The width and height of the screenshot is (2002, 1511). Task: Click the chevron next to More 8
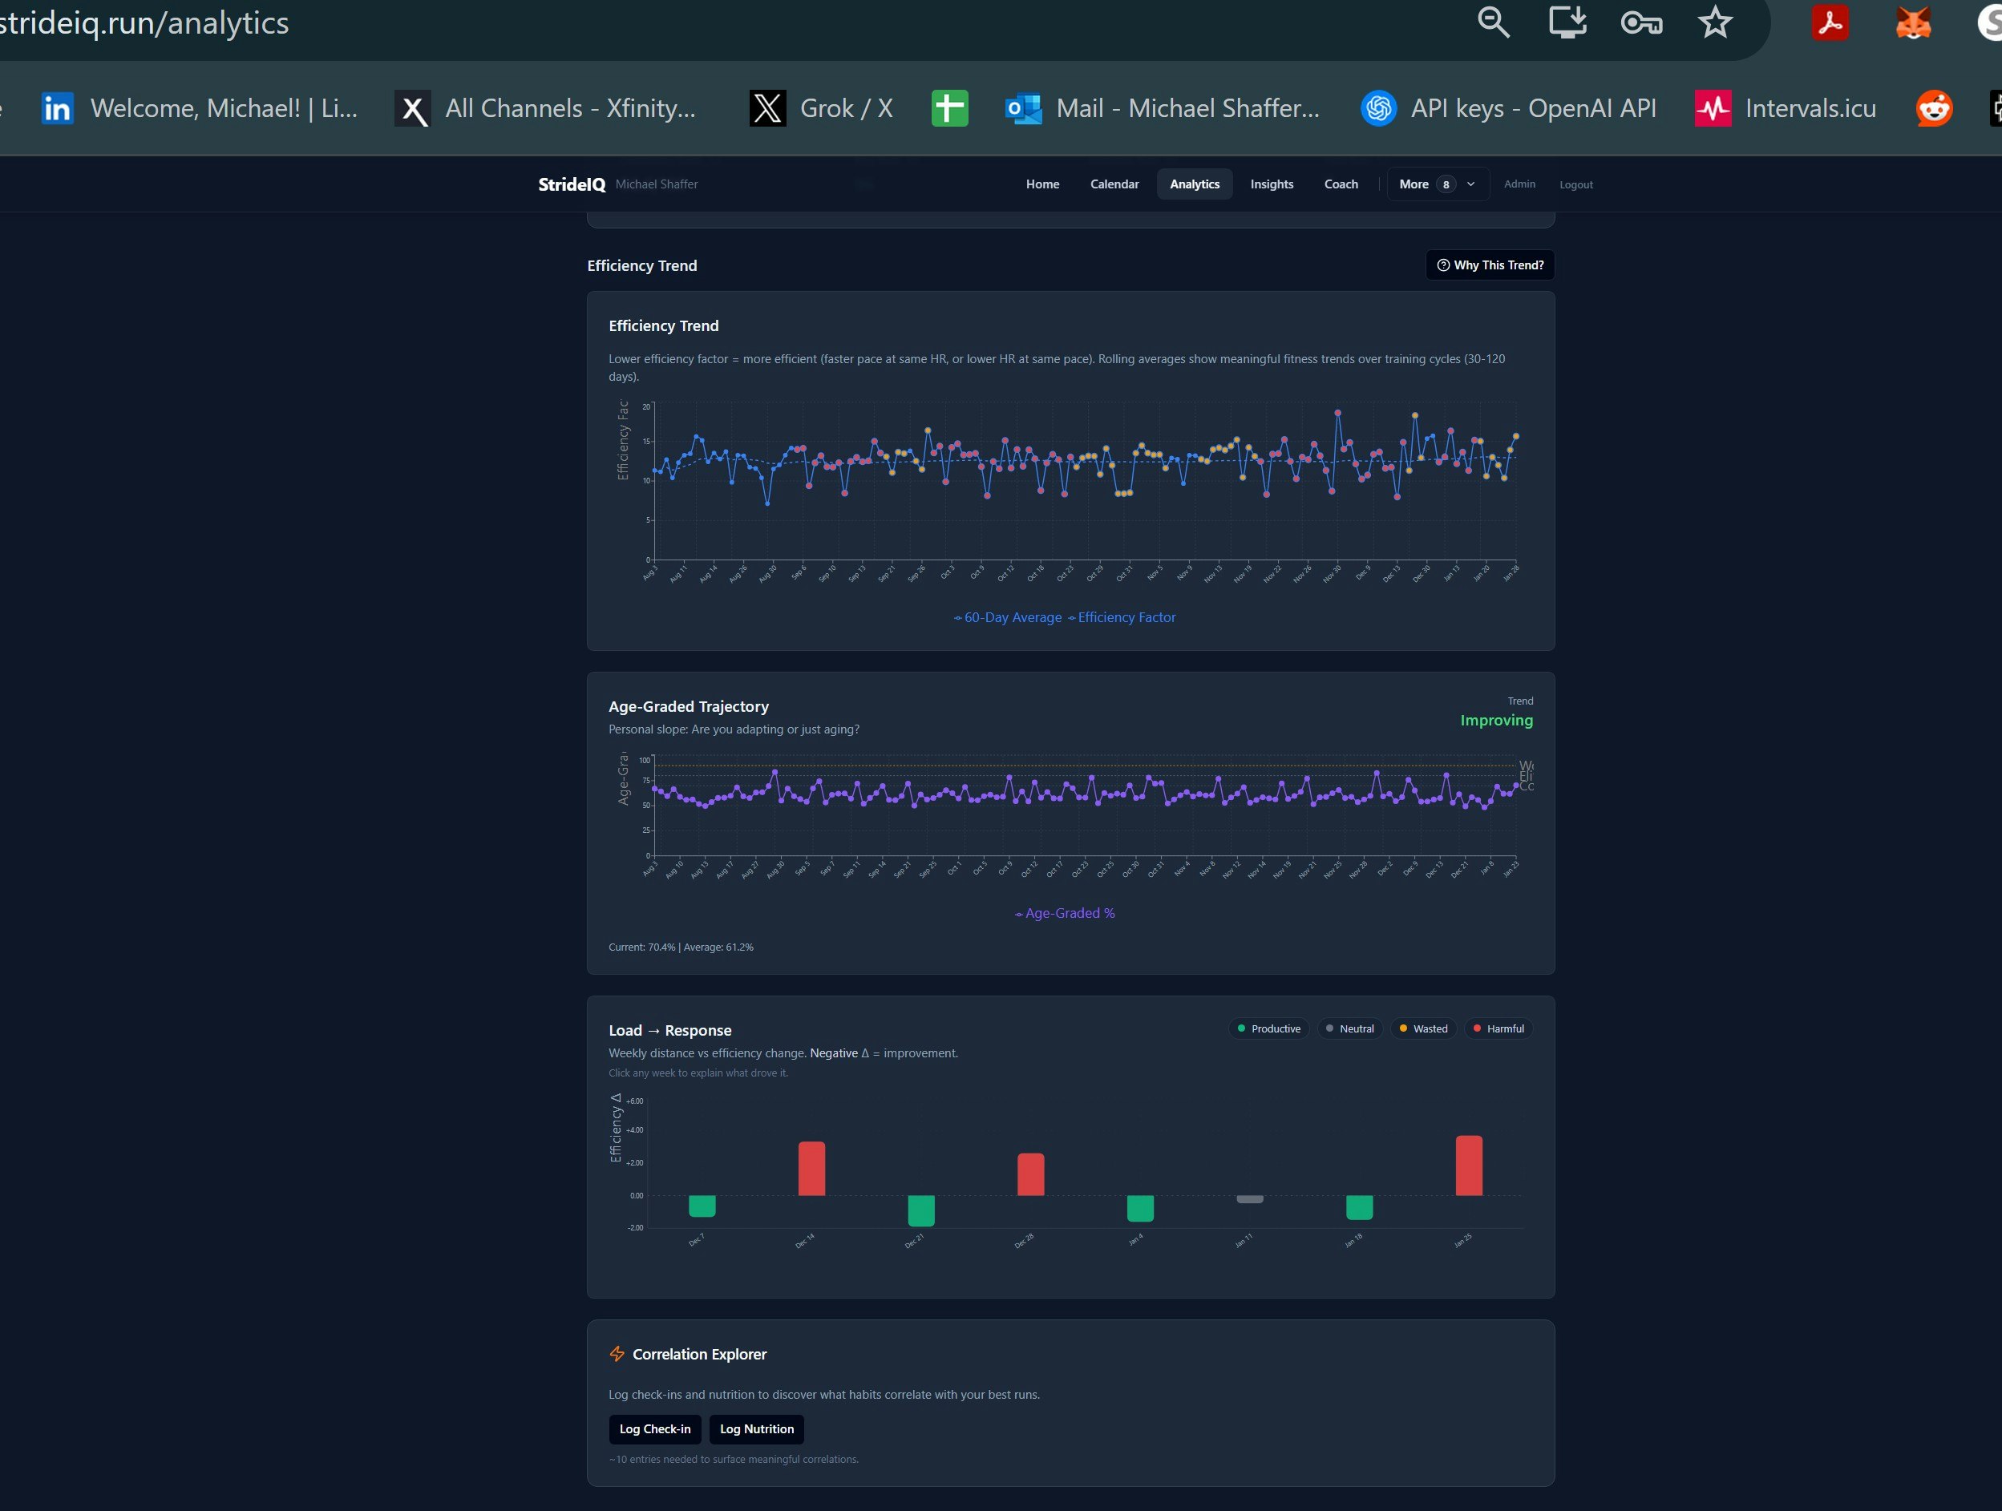(x=1470, y=184)
